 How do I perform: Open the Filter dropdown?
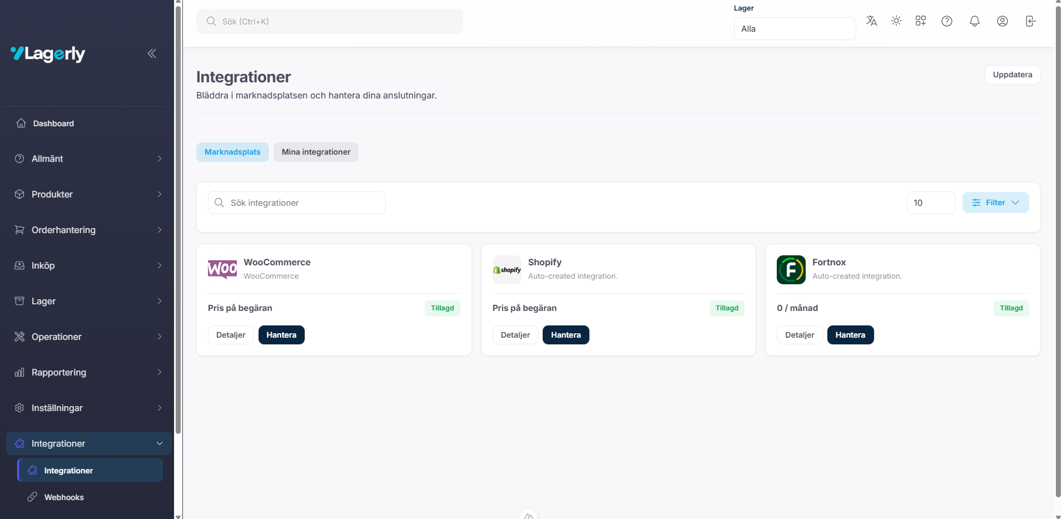(995, 202)
